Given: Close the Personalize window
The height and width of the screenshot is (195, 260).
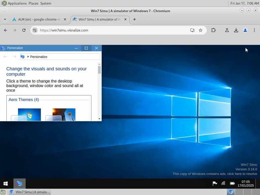Looking at the screenshot, I should (96, 48).
